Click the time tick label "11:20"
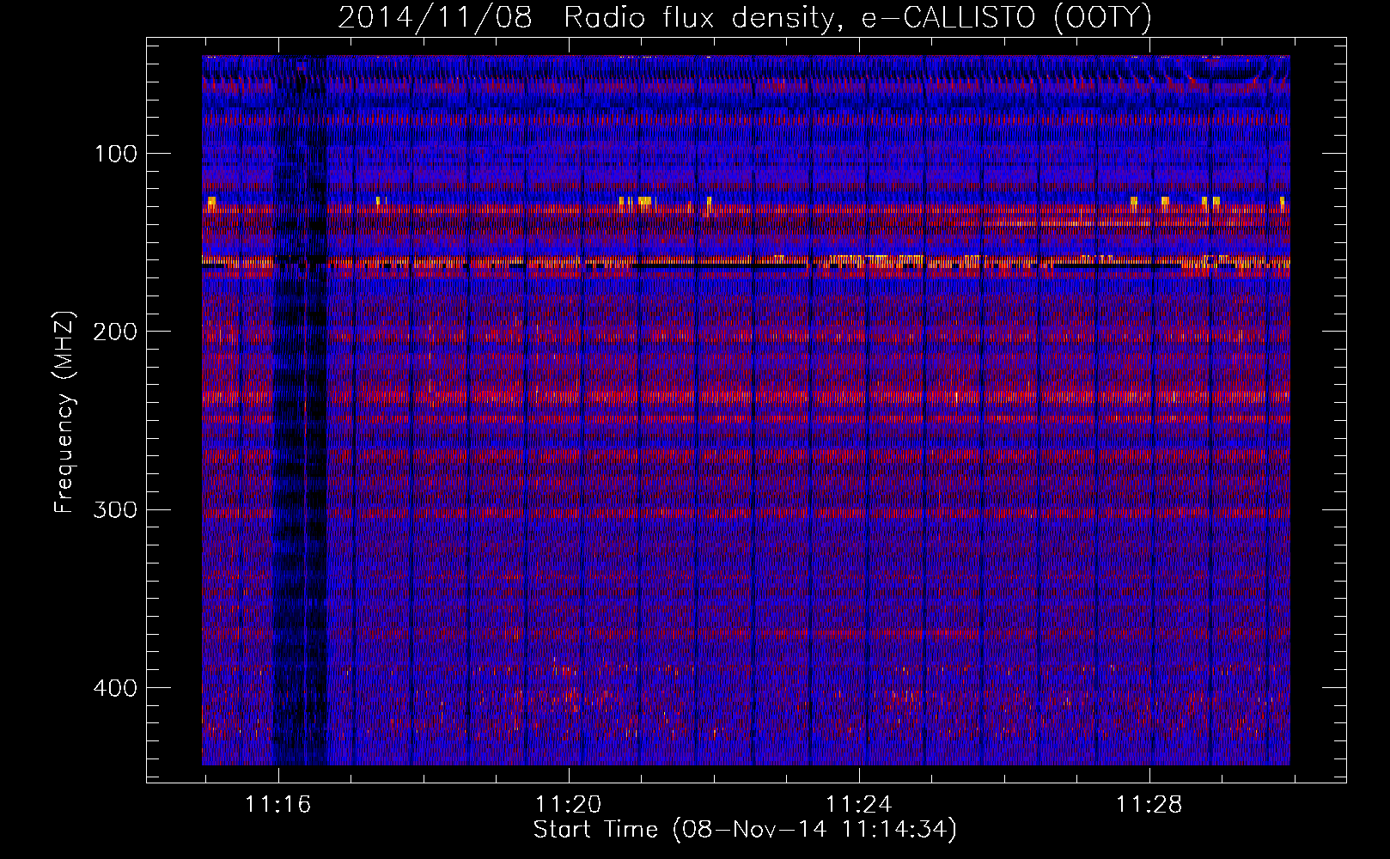The height and width of the screenshot is (859, 1390). pos(568,805)
